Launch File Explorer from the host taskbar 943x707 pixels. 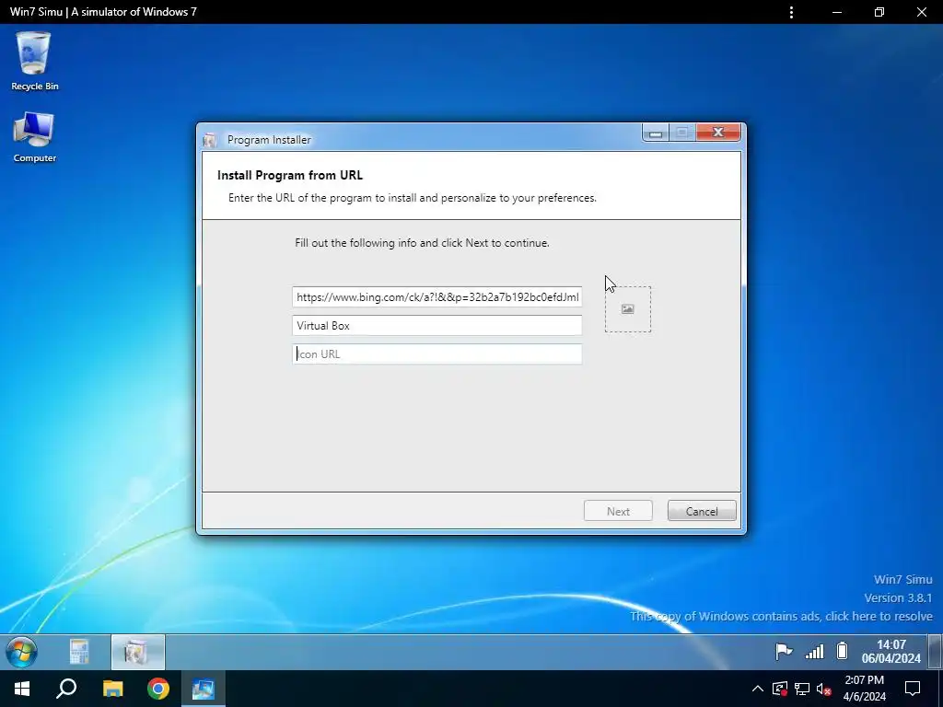[x=112, y=689]
